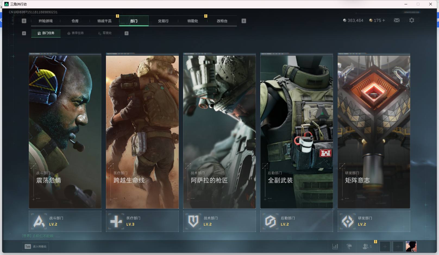This screenshot has height=255, width=439.
Task: Open the friends list icon
Action: pyautogui.click(x=365, y=246)
